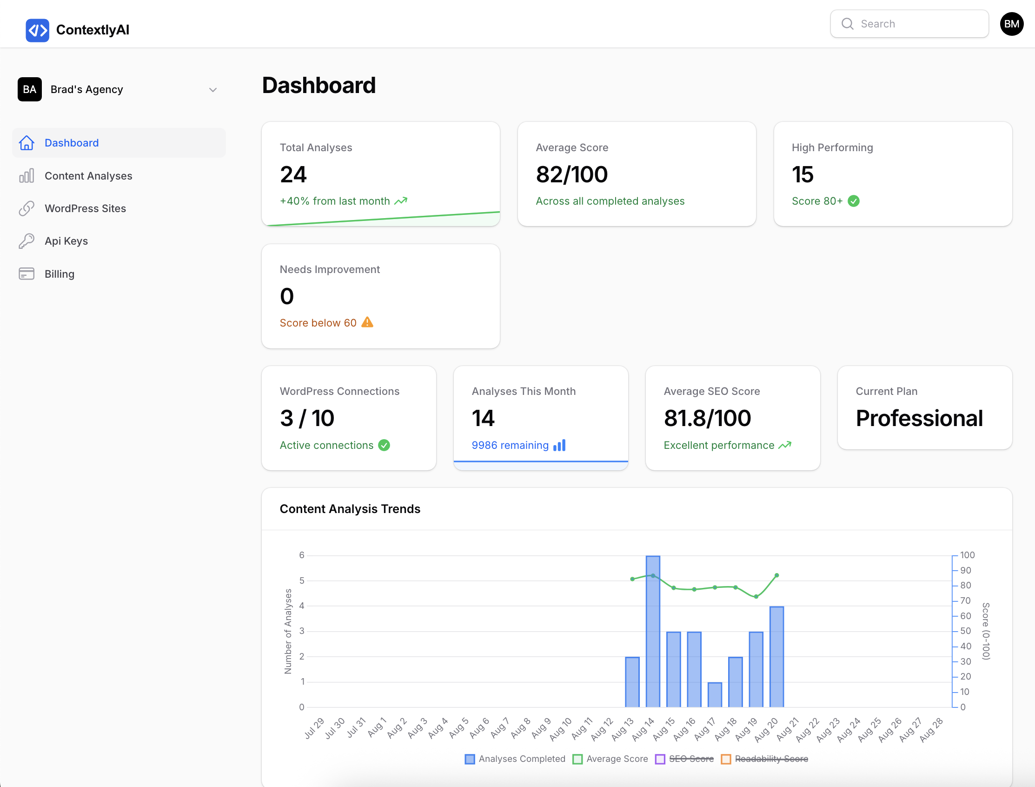Toggle the Analyses Completed legend item
Viewport: 1035px width, 787px height.
515,759
